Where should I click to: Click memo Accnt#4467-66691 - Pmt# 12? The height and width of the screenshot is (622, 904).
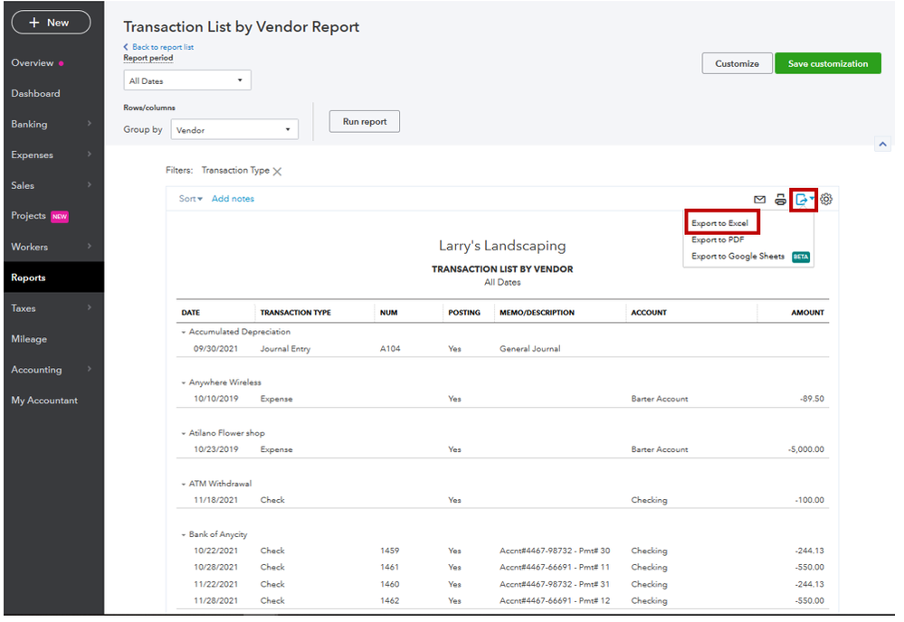click(555, 600)
